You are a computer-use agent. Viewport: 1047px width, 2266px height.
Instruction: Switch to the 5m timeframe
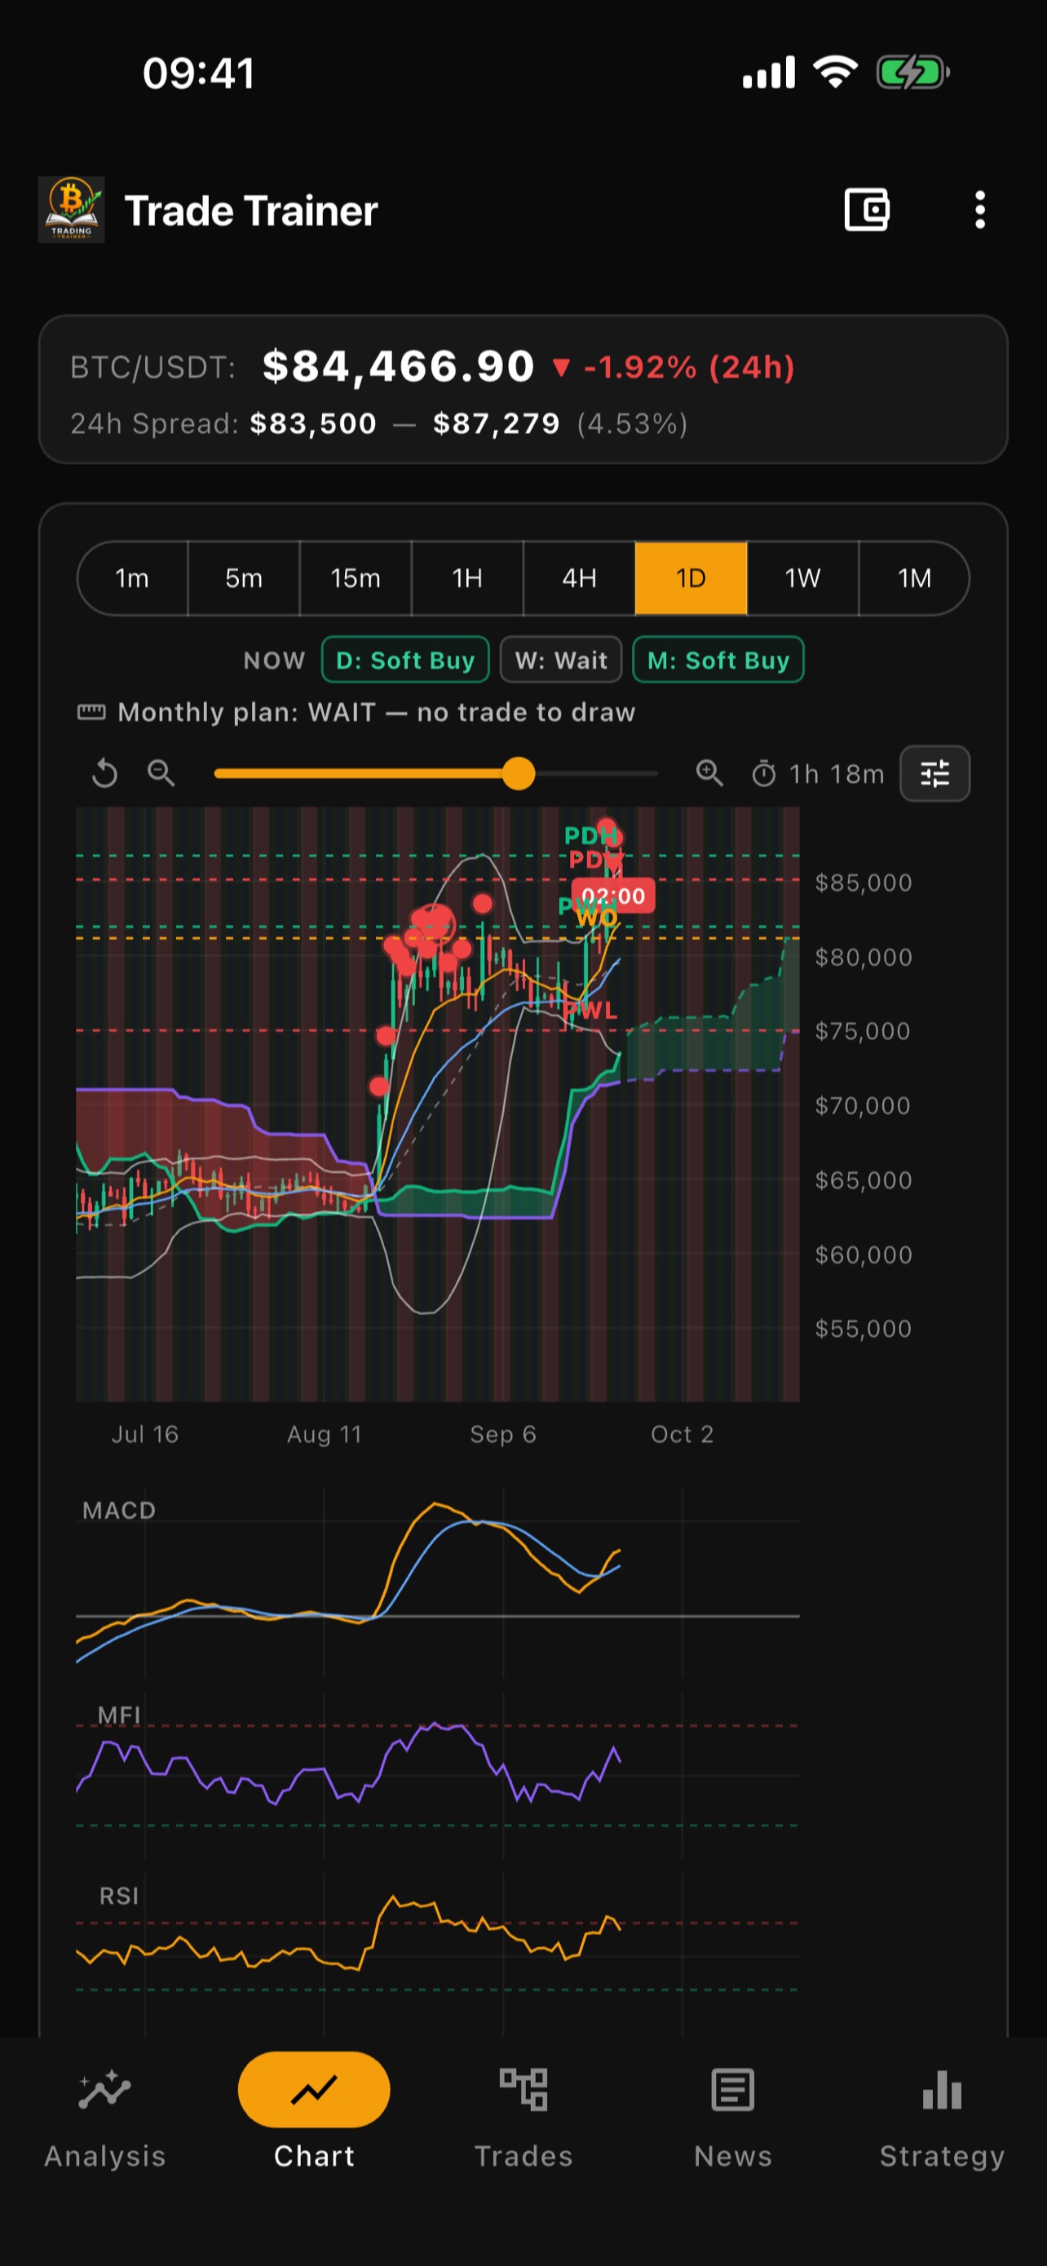244,578
